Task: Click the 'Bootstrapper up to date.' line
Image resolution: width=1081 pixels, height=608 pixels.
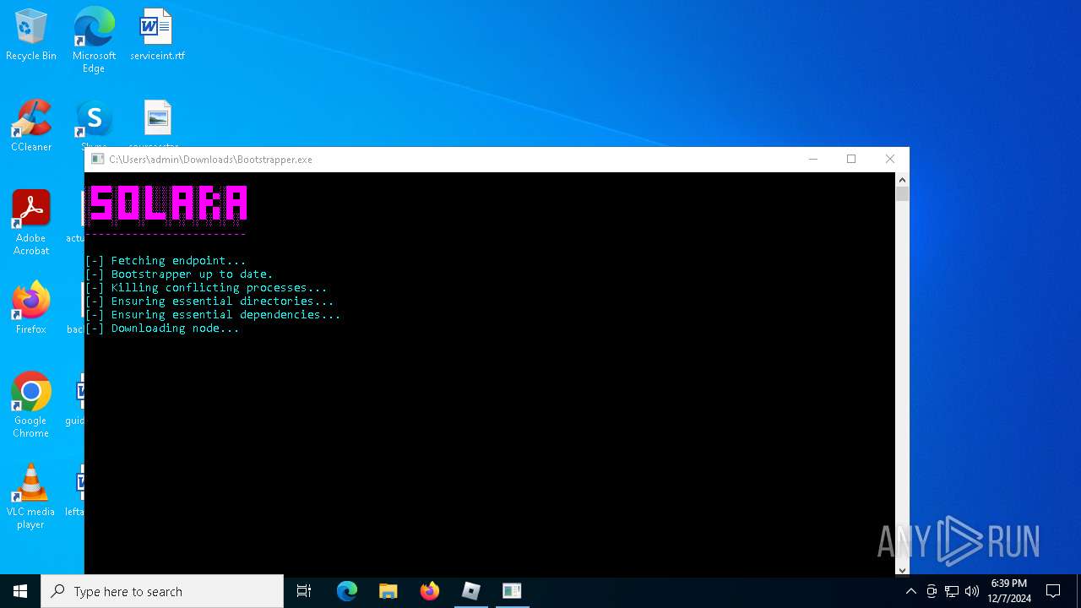Action: pos(179,274)
